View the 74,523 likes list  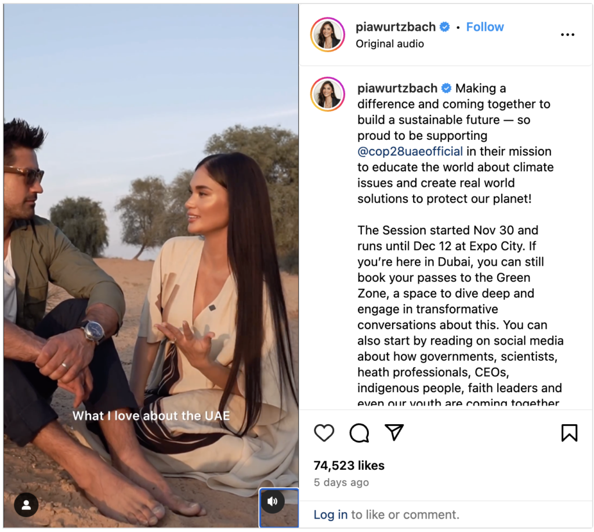click(349, 465)
